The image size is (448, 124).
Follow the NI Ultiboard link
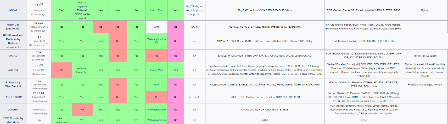(x=10, y=35)
